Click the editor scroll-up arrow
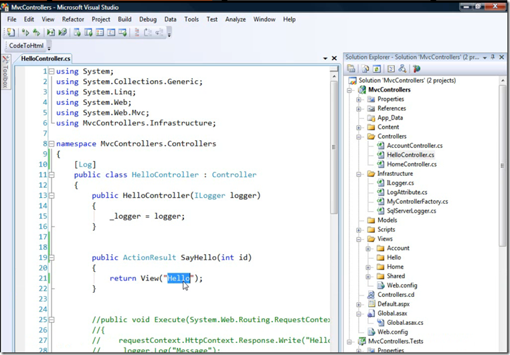This screenshot has height=355, width=510. click(334, 76)
